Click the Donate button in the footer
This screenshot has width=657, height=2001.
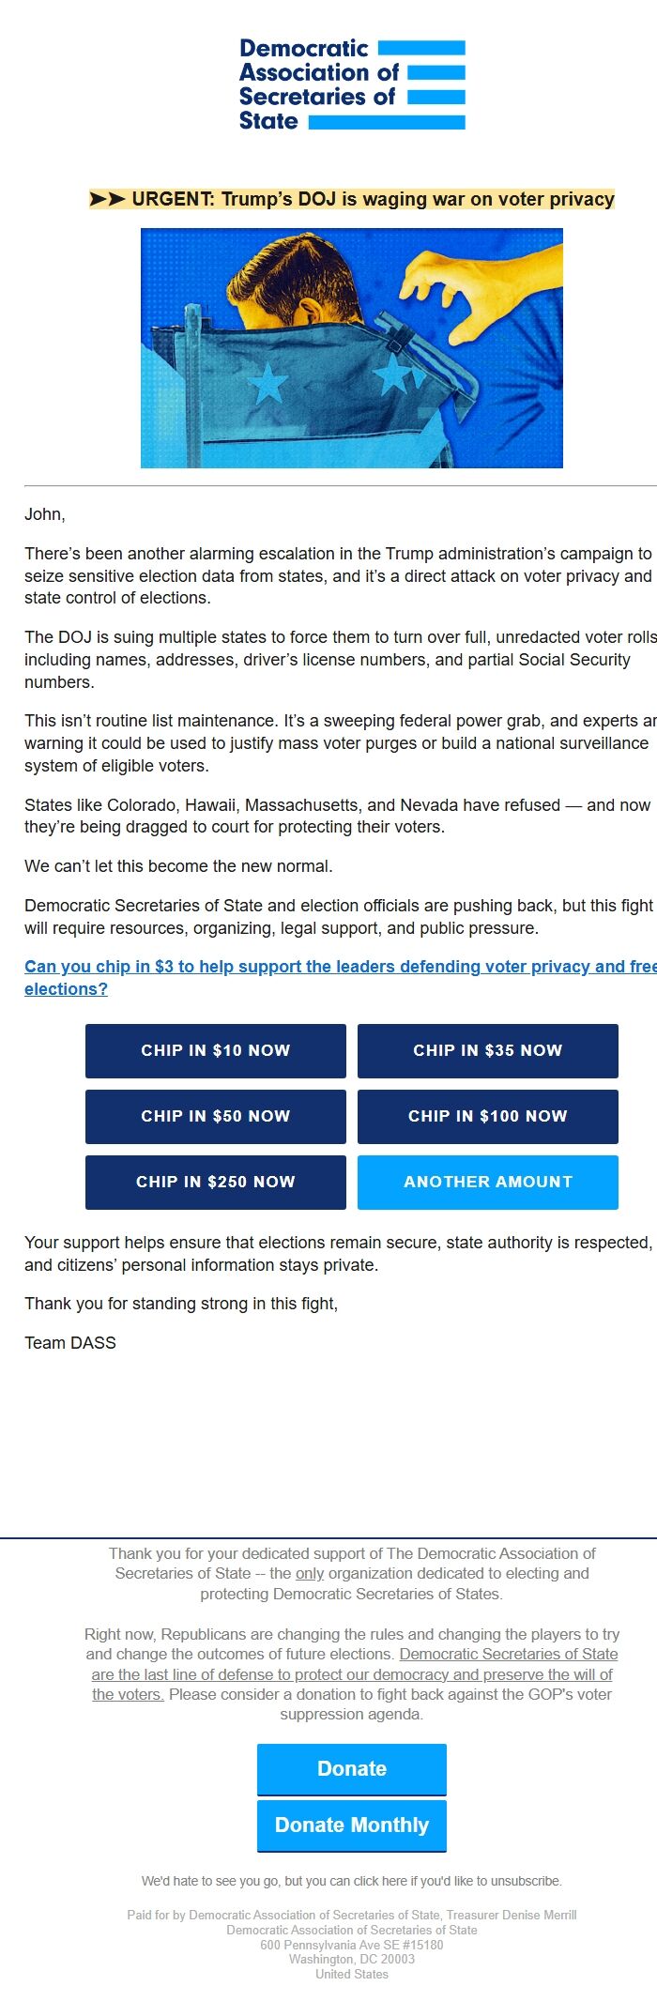tap(351, 1769)
